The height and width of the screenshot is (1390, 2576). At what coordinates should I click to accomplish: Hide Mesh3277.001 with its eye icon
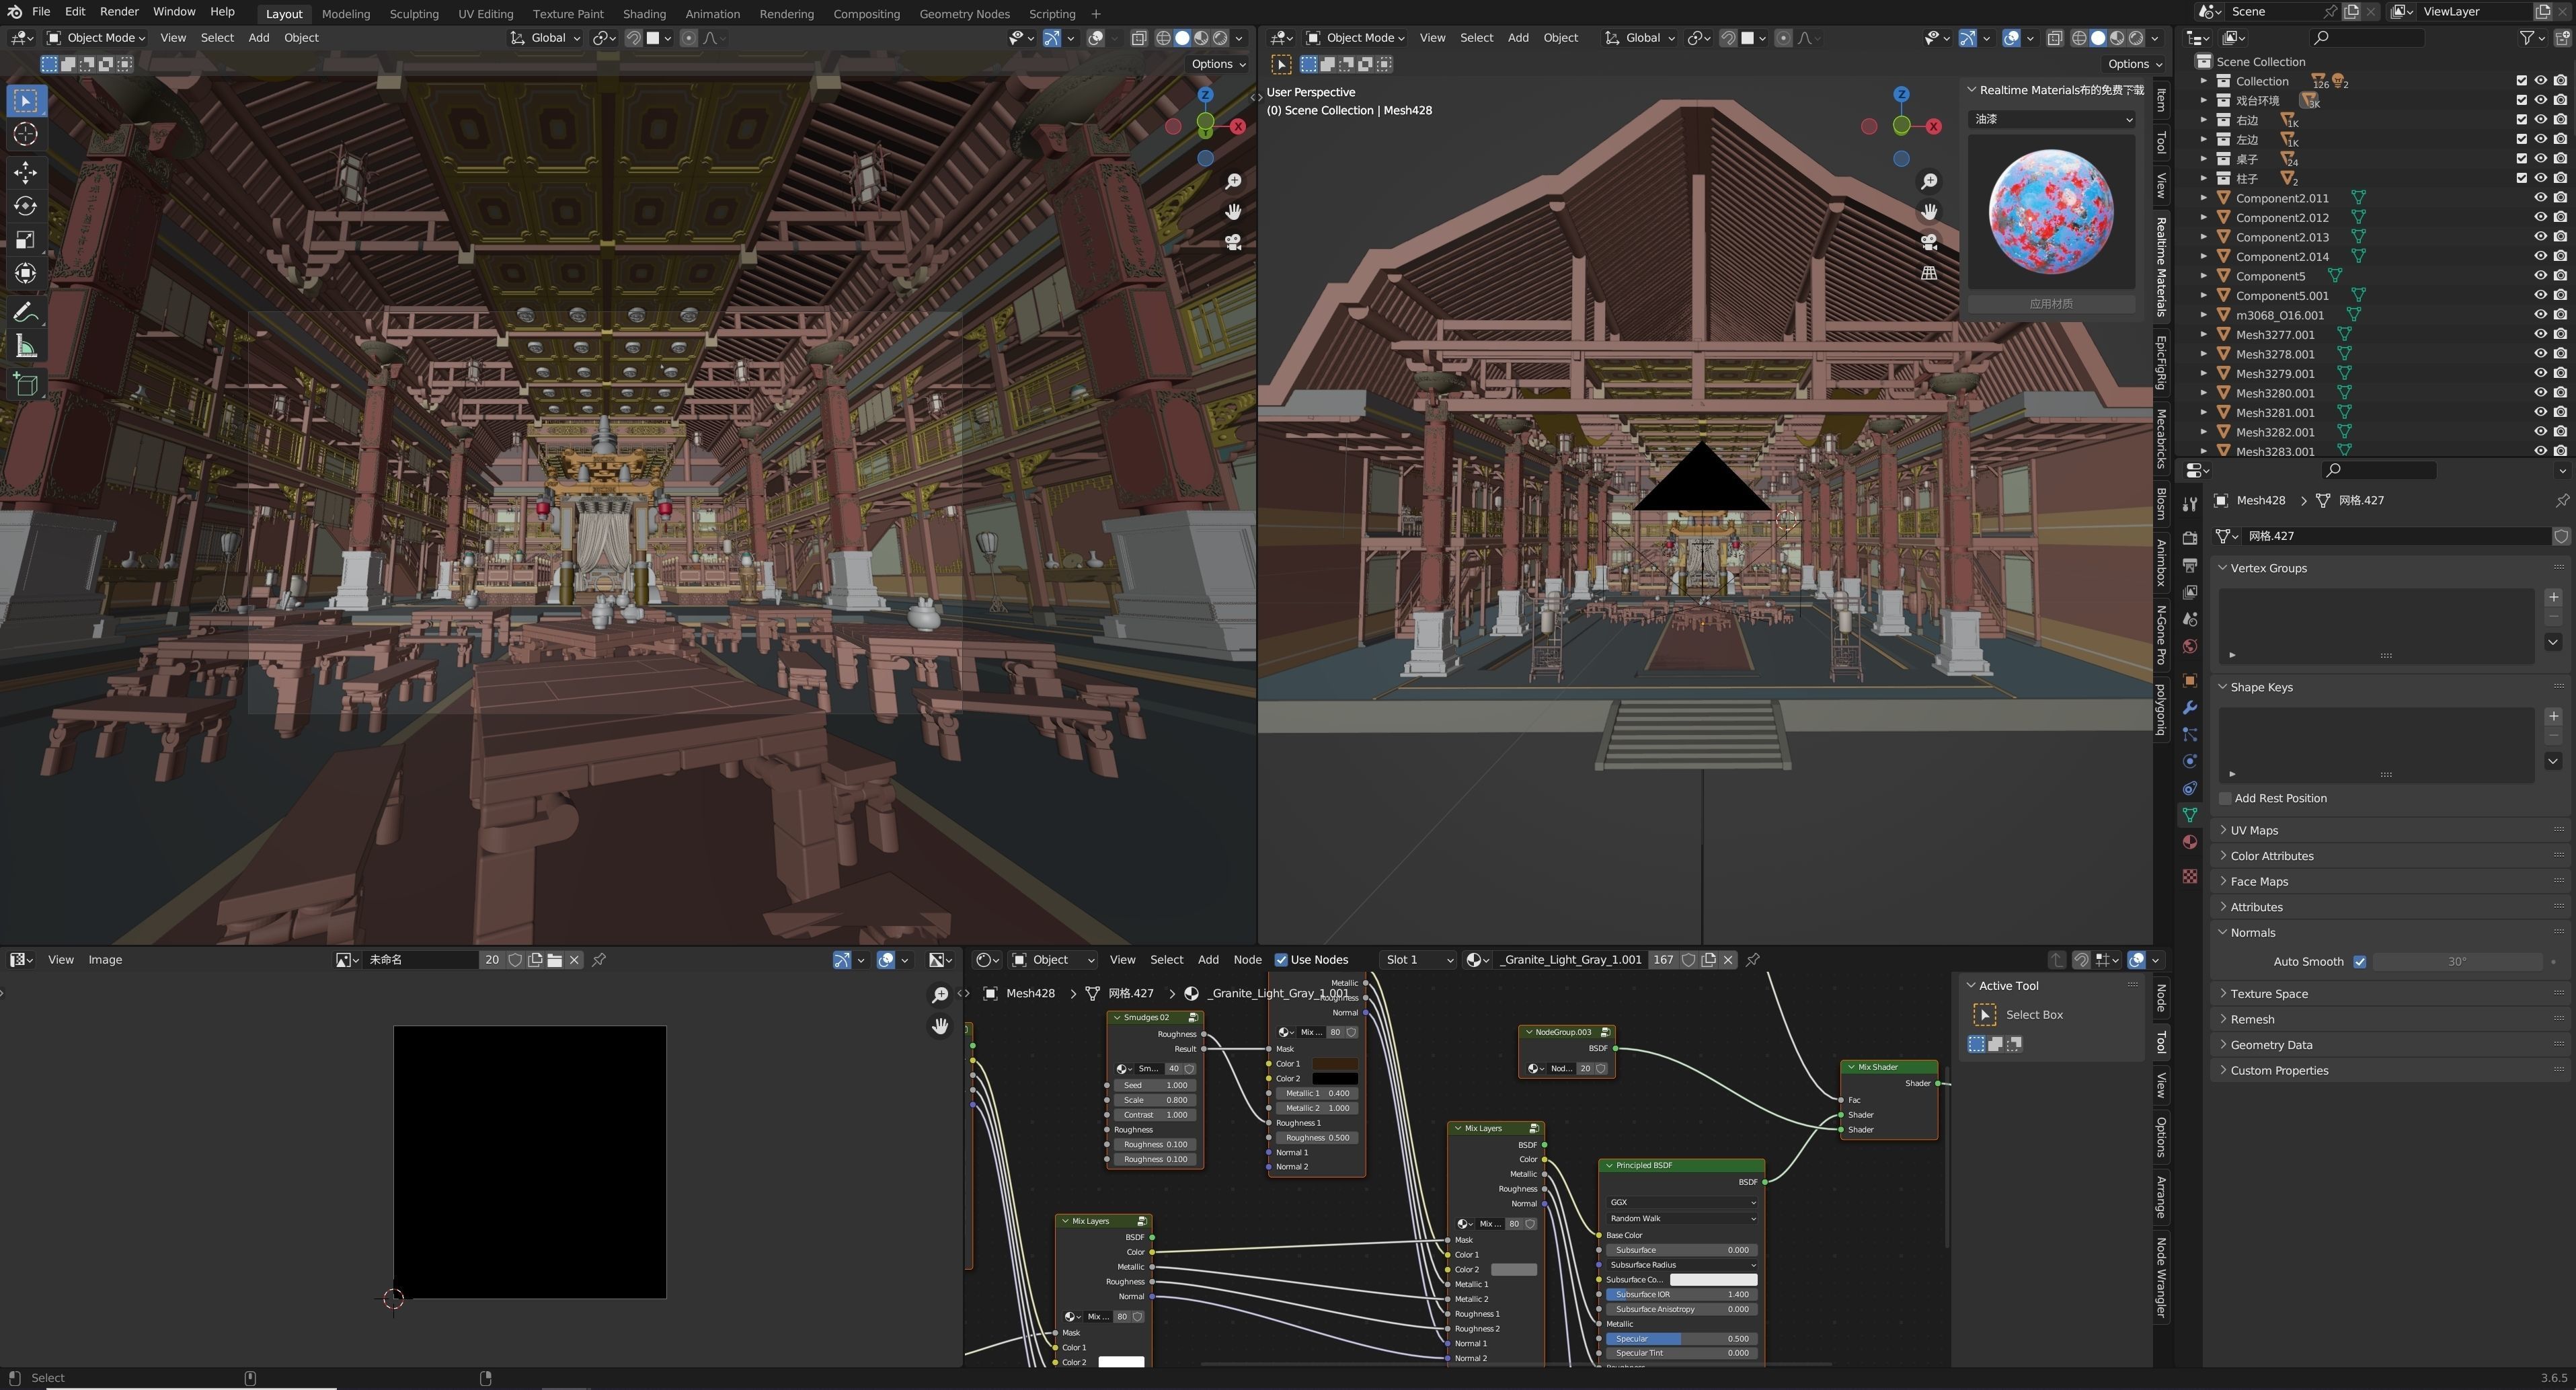click(2541, 334)
